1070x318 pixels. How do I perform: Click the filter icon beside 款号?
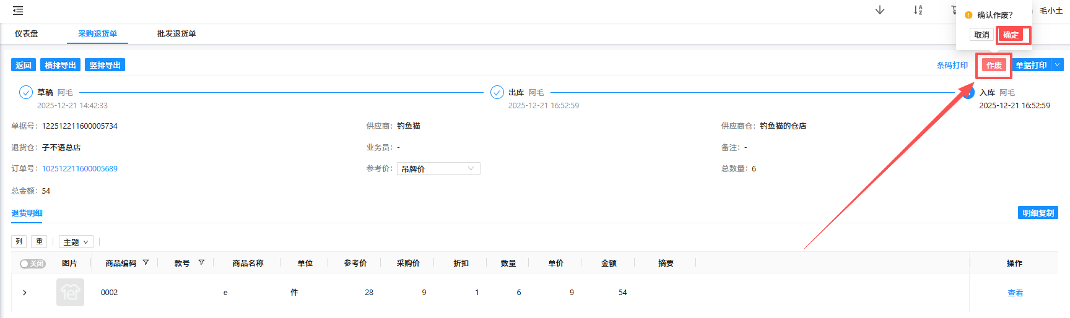click(201, 263)
